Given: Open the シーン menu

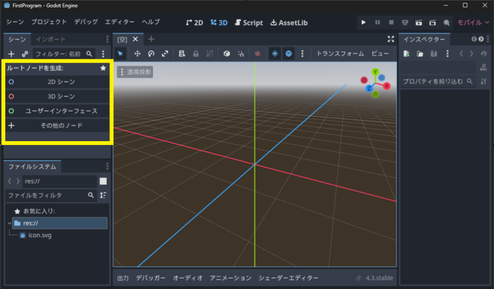Looking at the screenshot, I should [15, 22].
